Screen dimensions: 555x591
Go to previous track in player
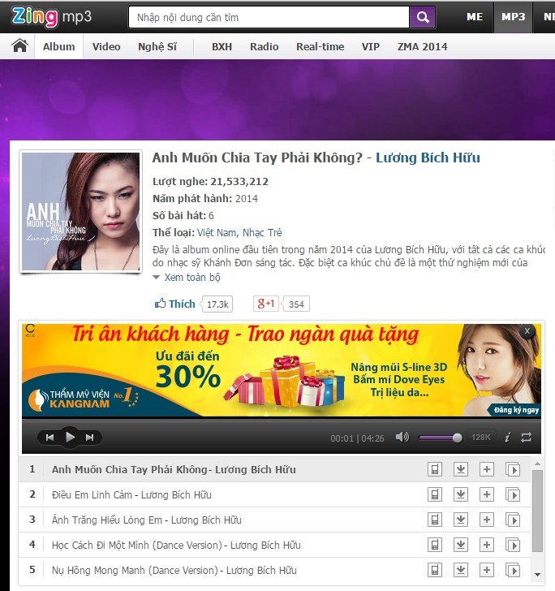[49, 438]
